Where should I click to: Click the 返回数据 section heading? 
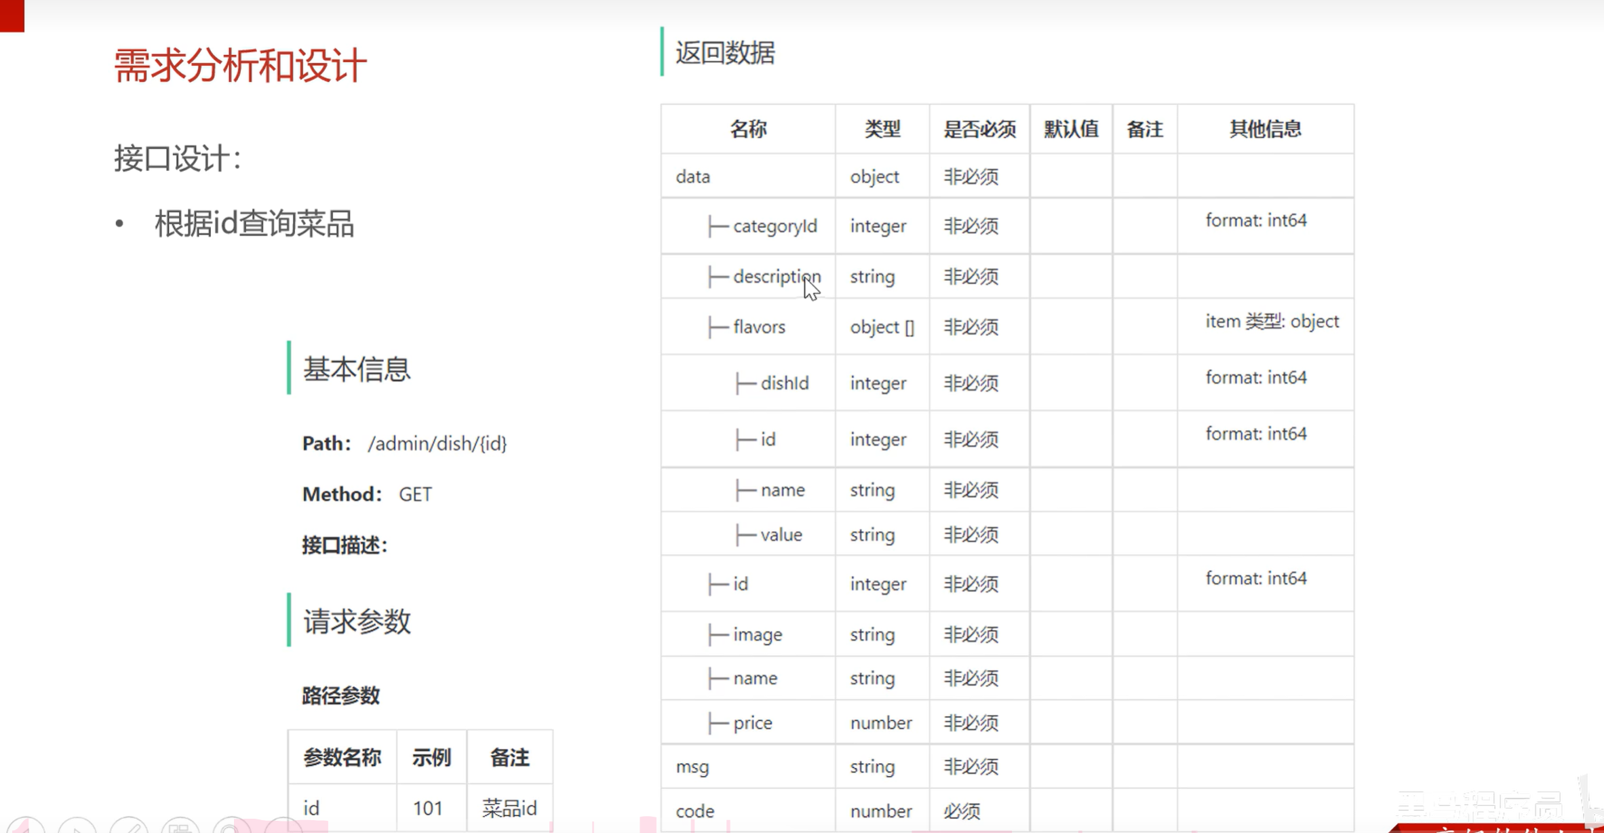[x=725, y=53]
